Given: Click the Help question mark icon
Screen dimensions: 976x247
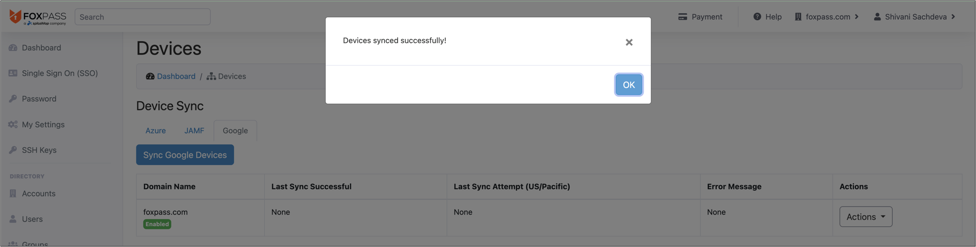Looking at the screenshot, I should [757, 17].
